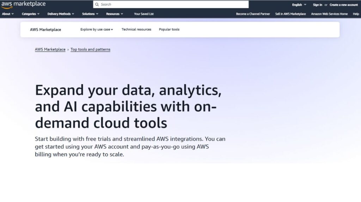Expand Explore by use case dropdown
361x202 pixels.
click(97, 29)
